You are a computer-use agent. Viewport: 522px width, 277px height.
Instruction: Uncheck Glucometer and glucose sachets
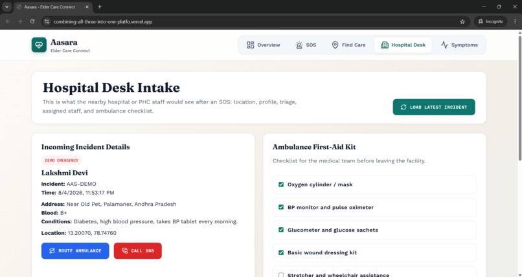coord(281,230)
